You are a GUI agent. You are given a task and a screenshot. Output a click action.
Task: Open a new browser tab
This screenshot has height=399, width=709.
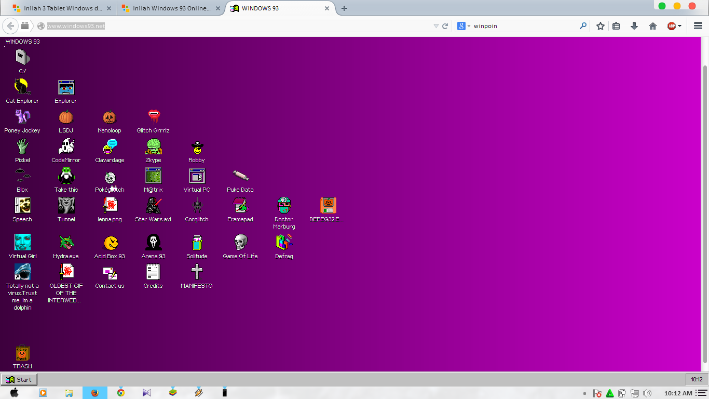tap(344, 8)
